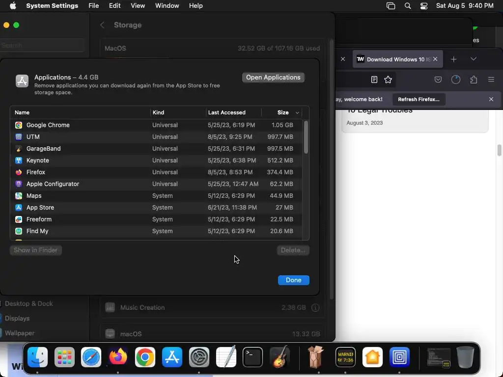
Task: Open System Settings application menu
Action: tap(52, 6)
